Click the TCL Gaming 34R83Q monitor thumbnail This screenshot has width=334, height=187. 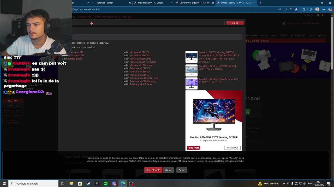tap(192, 57)
